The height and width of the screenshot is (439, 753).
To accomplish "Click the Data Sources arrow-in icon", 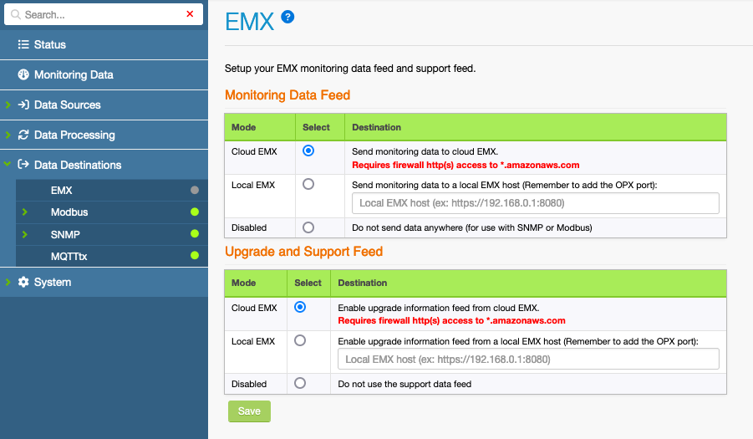I will pos(23,105).
